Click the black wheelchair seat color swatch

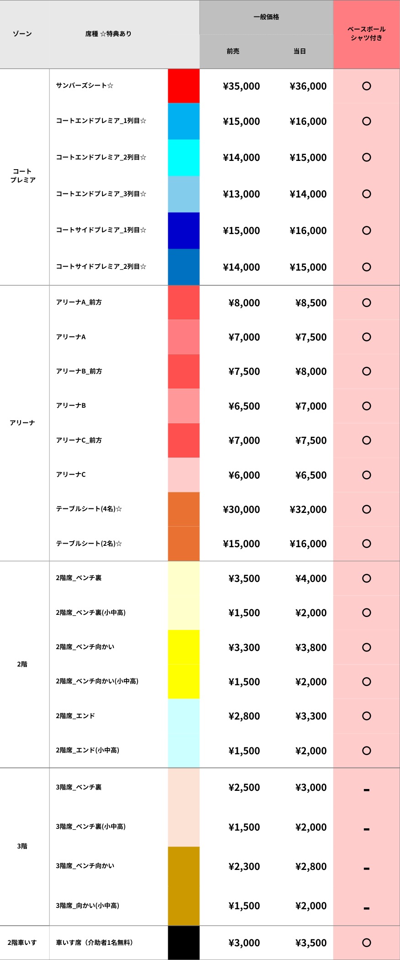click(184, 943)
